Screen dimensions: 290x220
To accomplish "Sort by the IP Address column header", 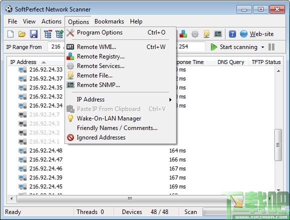I will pyautogui.click(x=36, y=62).
